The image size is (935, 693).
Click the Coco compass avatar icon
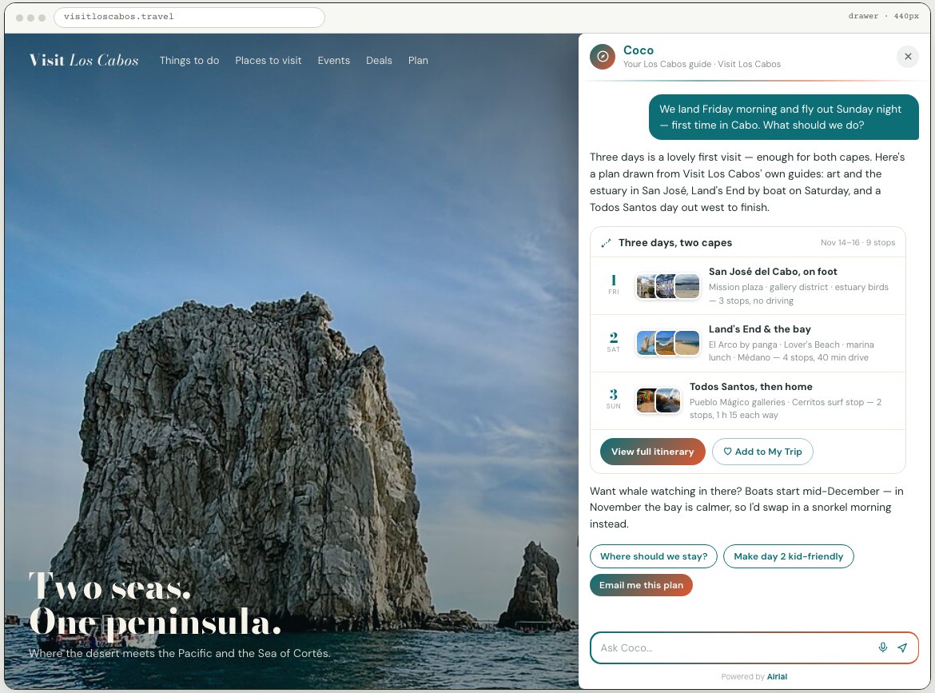[603, 57]
